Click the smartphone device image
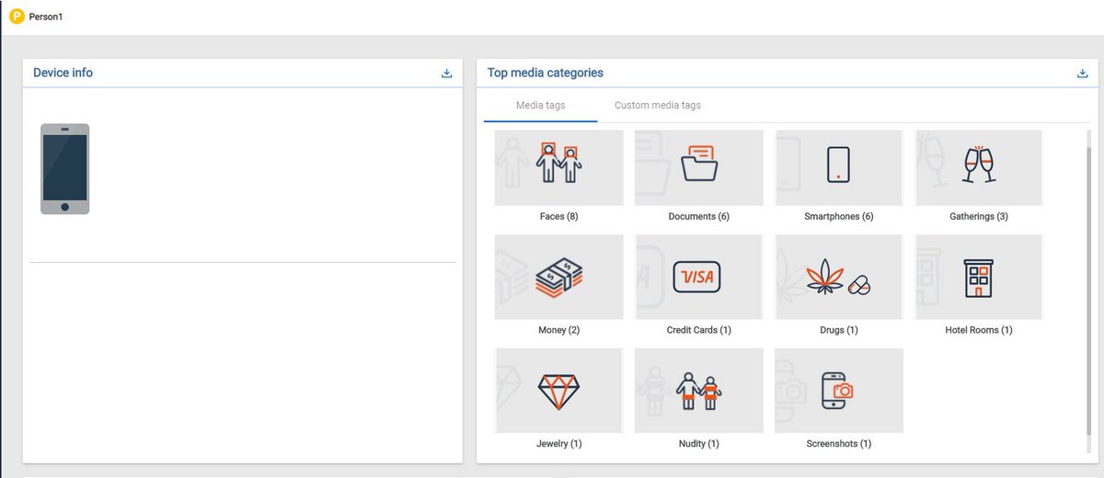Image resolution: width=1104 pixels, height=478 pixels. (65, 169)
